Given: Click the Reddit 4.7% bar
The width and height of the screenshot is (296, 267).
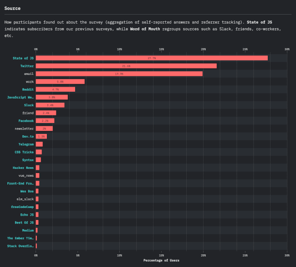Looking at the screenshot, I should [56, 89].
